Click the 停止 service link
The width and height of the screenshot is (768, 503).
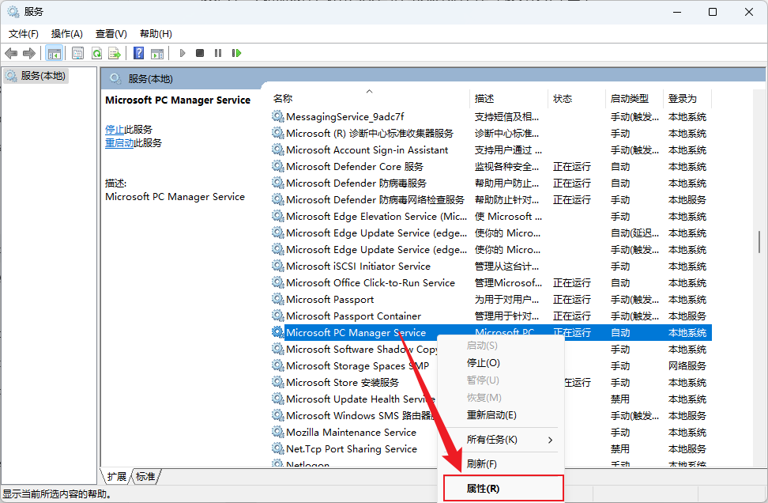[115, 130]
